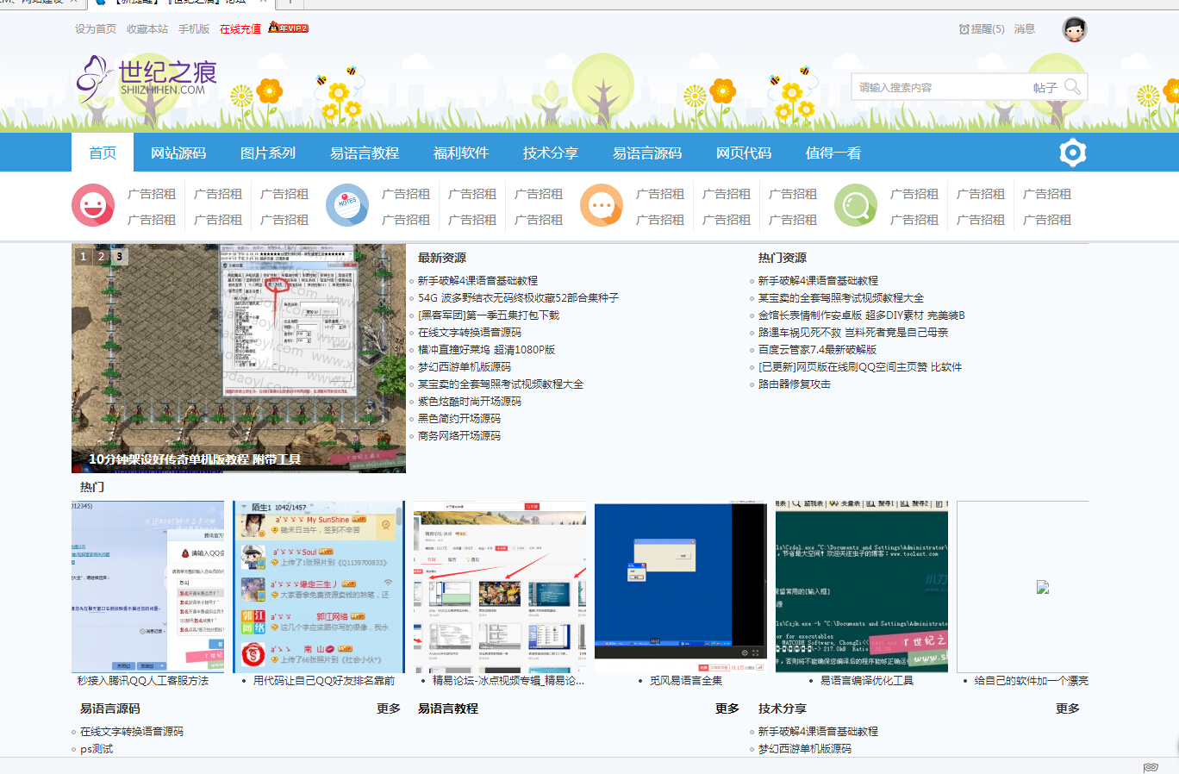Click 更多 beside 易语言源码
The image size is (1179, 774).
[389, 708]
